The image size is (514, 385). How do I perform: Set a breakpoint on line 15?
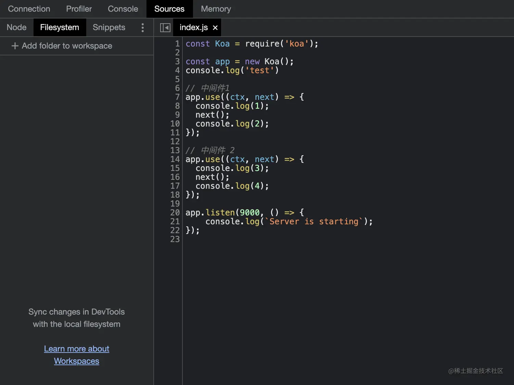(175, 168)
